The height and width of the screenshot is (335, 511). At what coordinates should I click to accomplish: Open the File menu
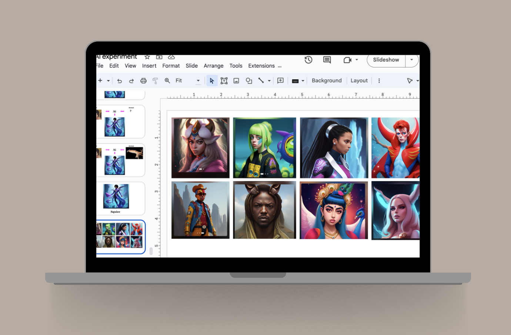point(100,66)
